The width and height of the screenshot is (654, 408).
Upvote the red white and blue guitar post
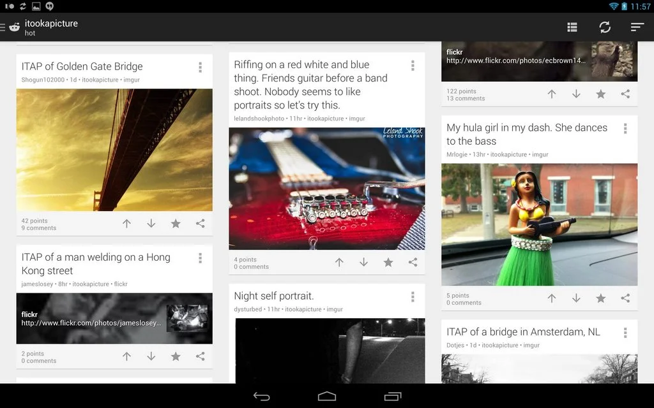coord(339,262)
